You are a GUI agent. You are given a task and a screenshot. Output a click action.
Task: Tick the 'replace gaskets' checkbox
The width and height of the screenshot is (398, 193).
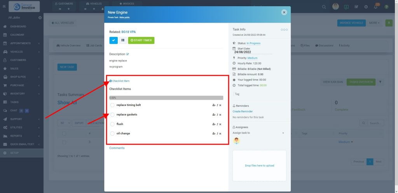(112, 115)
